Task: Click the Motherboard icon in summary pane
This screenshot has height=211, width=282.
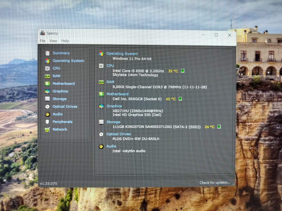Action: [101, 94]
